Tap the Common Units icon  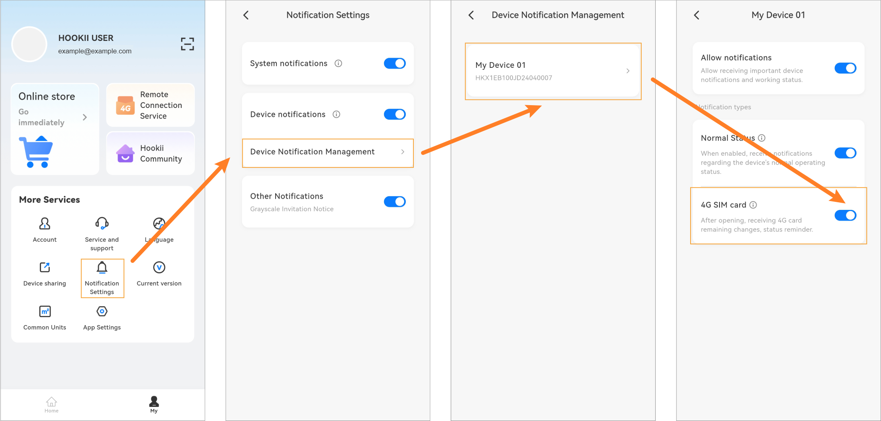coord(45,311)
